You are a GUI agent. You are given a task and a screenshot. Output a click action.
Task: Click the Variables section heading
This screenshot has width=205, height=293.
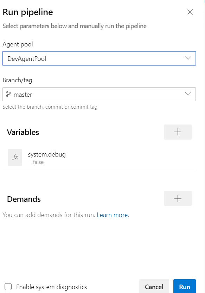click(23, 132)
